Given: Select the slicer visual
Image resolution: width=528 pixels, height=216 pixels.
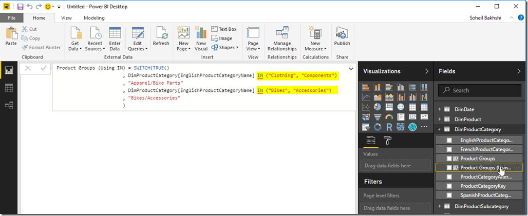Looking at the screenshot, I should click(365, 127).
